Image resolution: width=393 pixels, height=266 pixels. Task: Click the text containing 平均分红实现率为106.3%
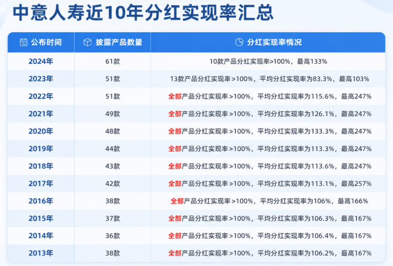point(270,219)
